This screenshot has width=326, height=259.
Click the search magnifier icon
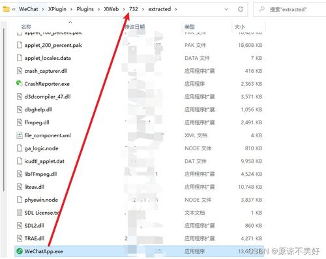(262, 9)
